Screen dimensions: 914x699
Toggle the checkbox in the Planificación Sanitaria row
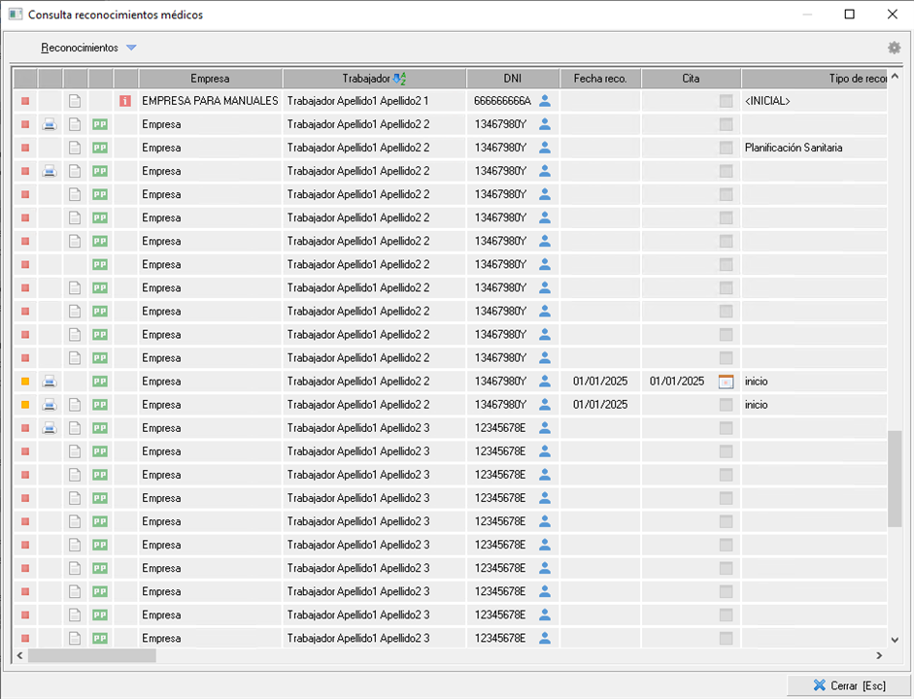click(x=726, y=148)
